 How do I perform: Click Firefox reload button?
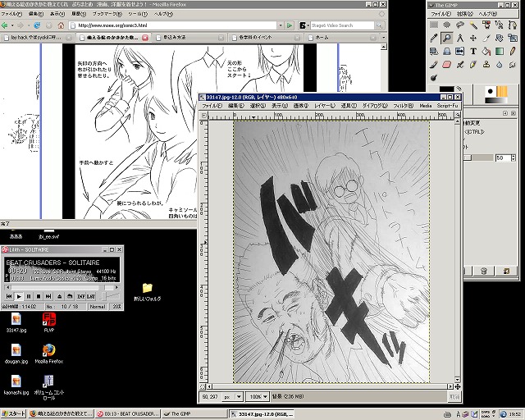pyautogui.click(x=37, y=25)
